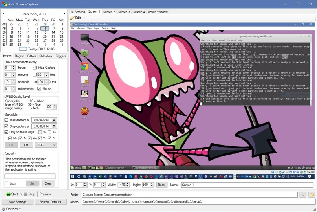
Task: Adjust the Width value spinner
Action: click(x=128, y=185)
